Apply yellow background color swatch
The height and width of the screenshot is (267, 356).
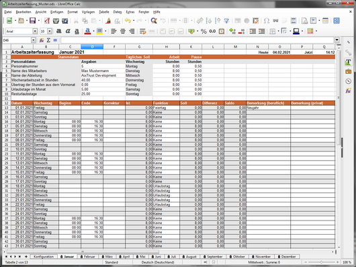point(99,31)
